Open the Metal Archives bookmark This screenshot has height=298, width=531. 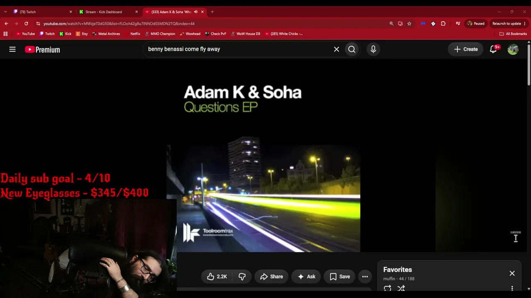pyautogui.click(x=106, y=34)
